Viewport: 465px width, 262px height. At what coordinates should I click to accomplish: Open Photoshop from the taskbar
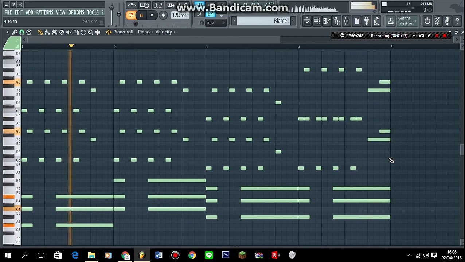click(226, 255)
